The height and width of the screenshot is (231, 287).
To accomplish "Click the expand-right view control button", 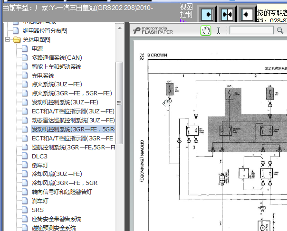I will click(x=207, y=14).
